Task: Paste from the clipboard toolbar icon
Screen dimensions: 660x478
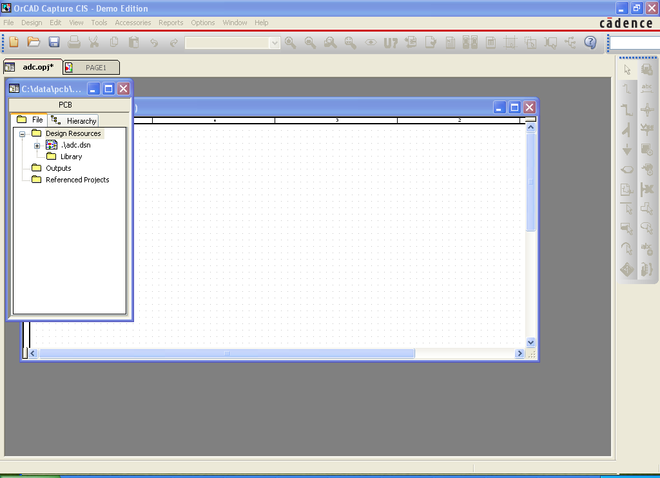Action: pos(134,42)
